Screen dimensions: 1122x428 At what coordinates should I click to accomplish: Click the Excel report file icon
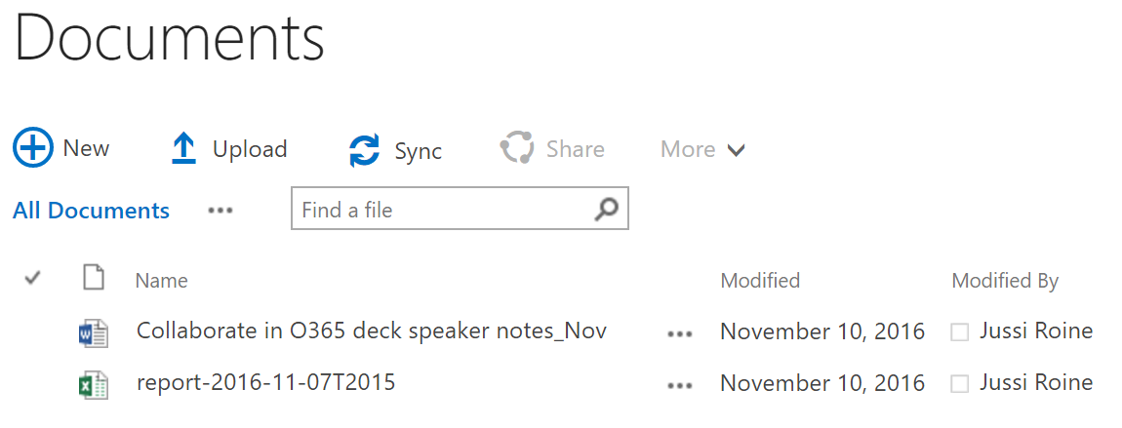coord(94,384)
